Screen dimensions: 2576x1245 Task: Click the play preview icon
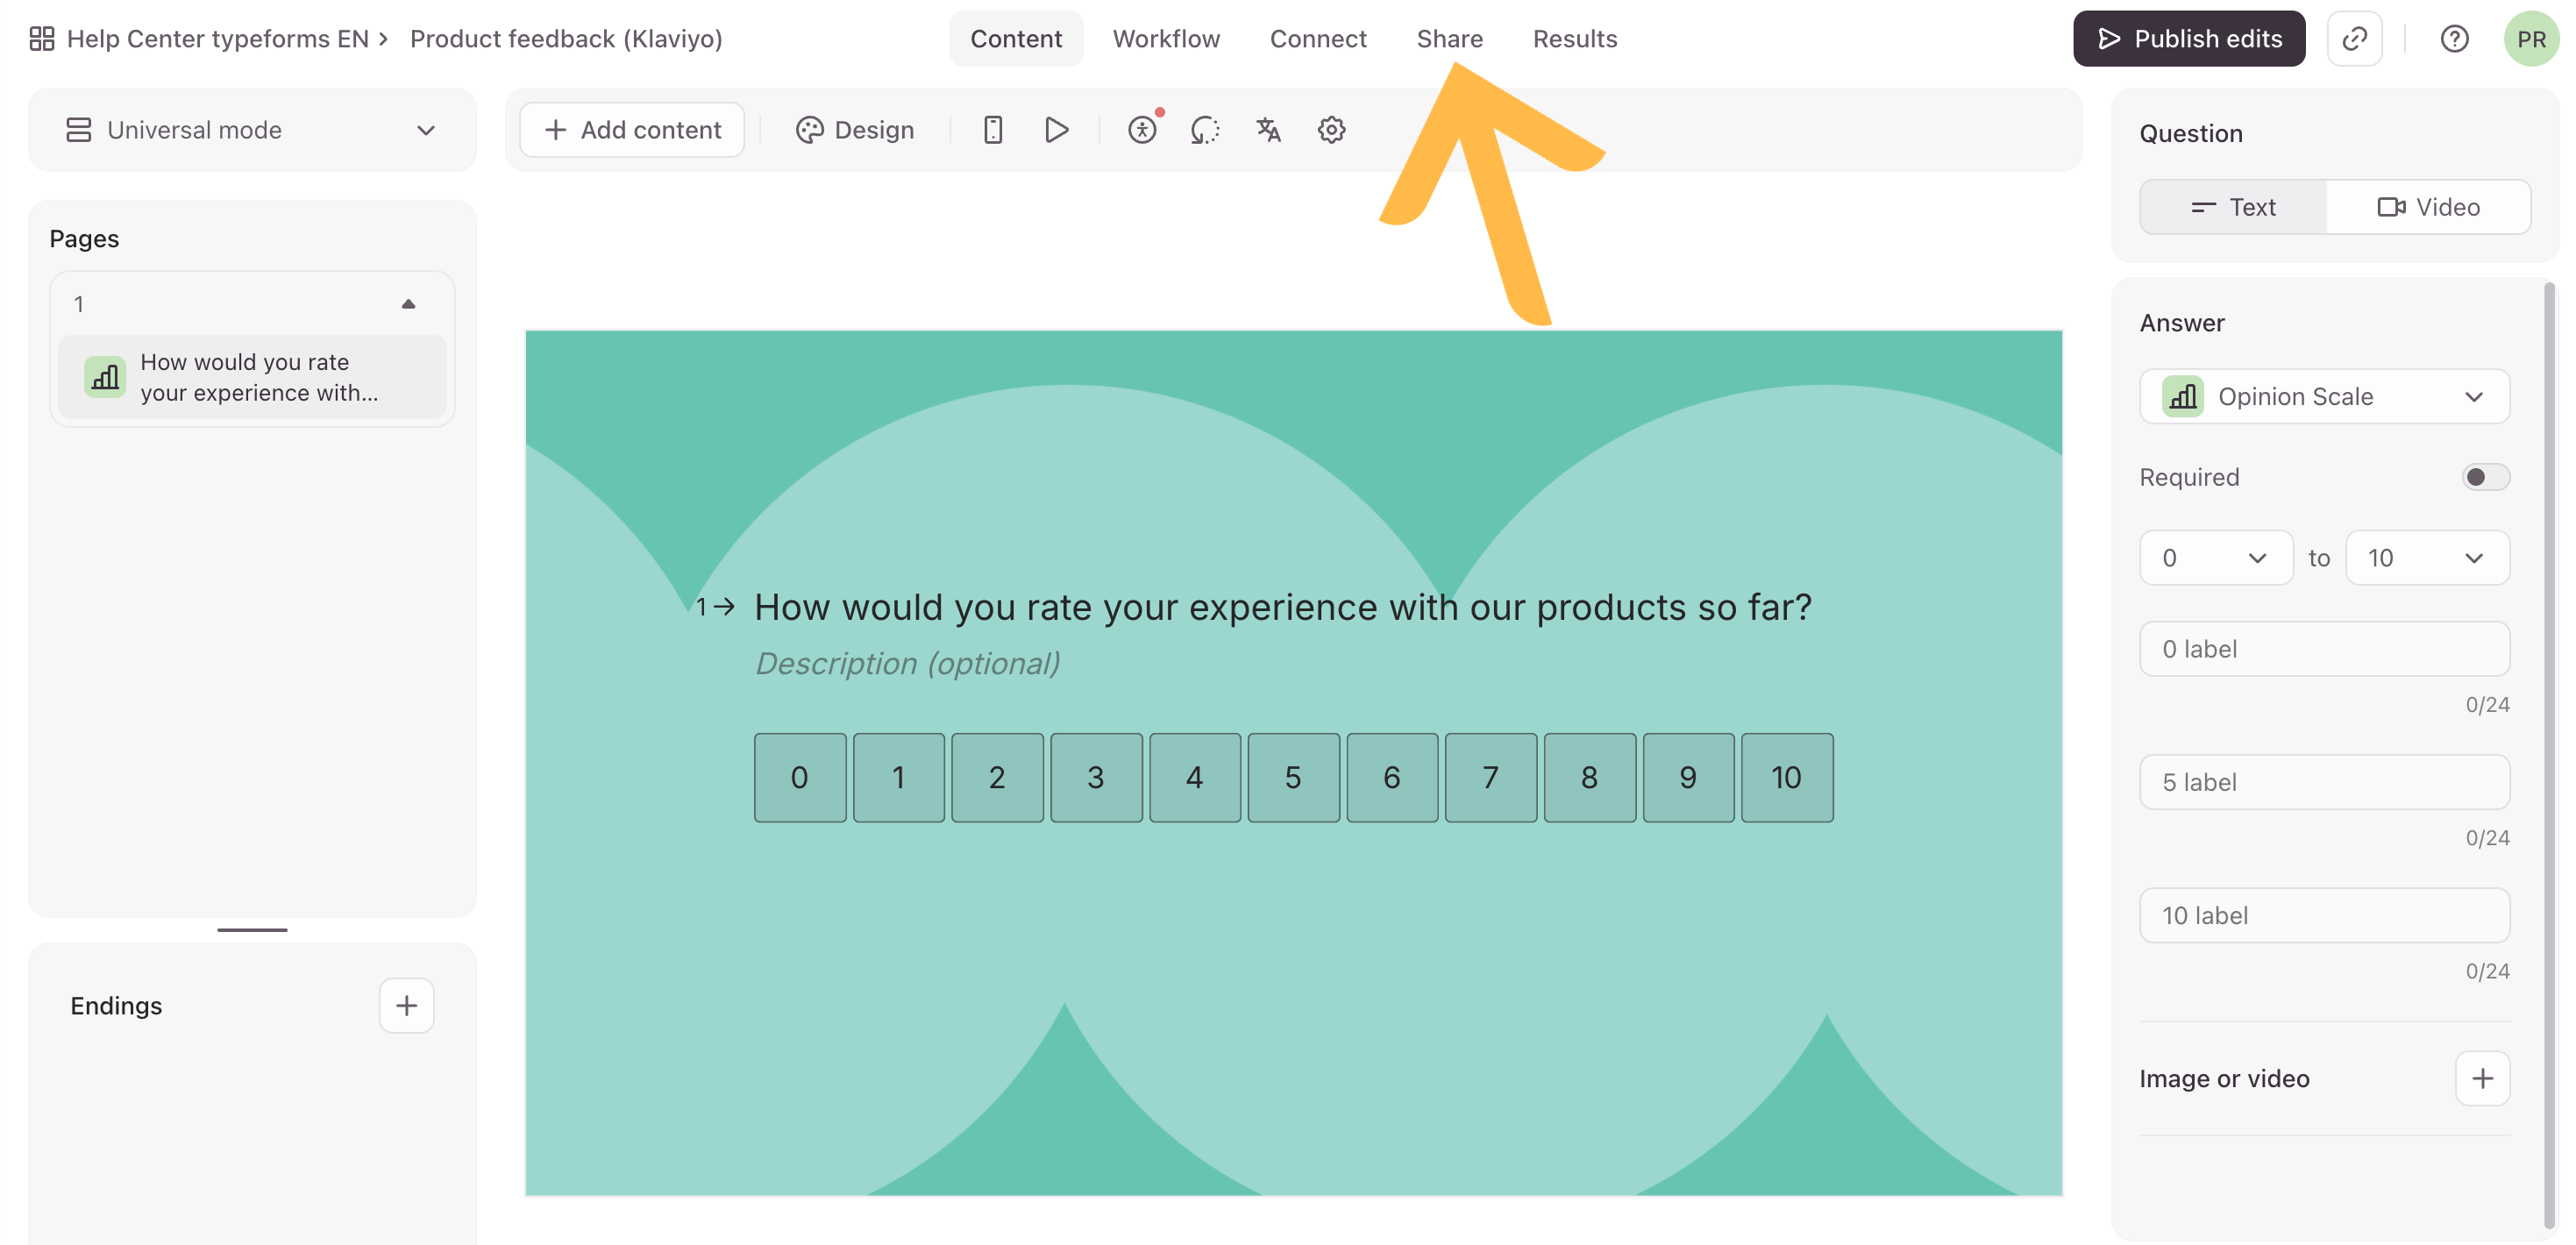tap(1056, 130)
